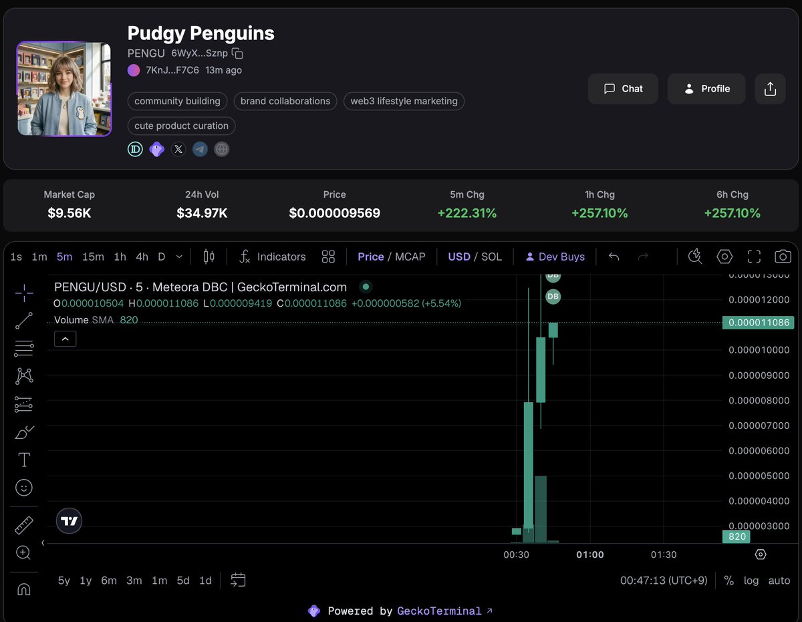Set chart range to 5y
802x622 pixels.
click(x=64, y=581)
